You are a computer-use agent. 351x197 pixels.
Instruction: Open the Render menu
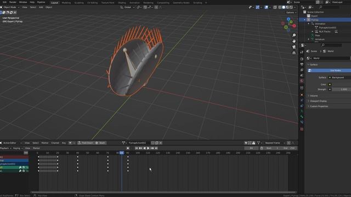click(13, 2)
